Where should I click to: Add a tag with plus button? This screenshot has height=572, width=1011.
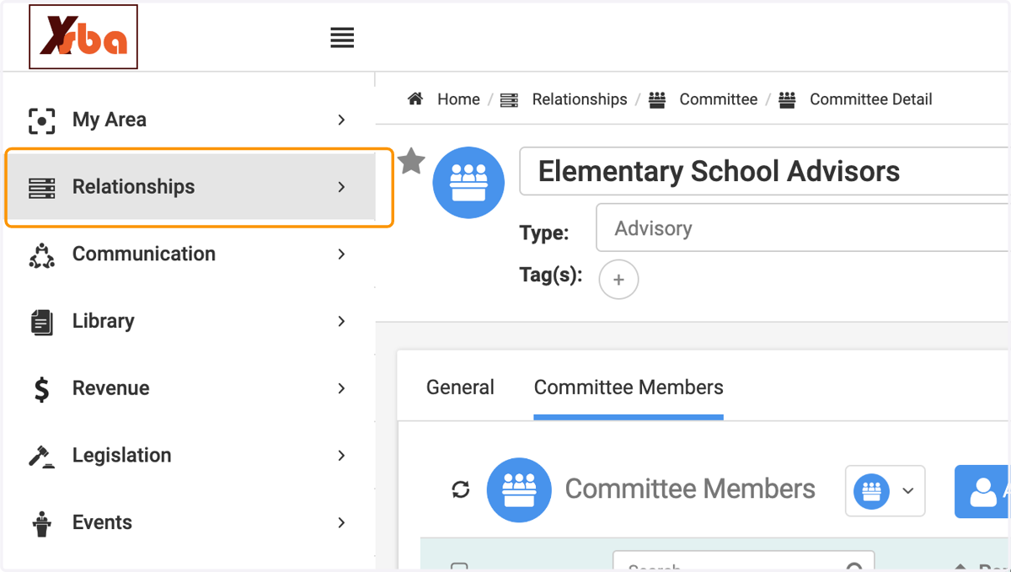click(x=618, y=280)
